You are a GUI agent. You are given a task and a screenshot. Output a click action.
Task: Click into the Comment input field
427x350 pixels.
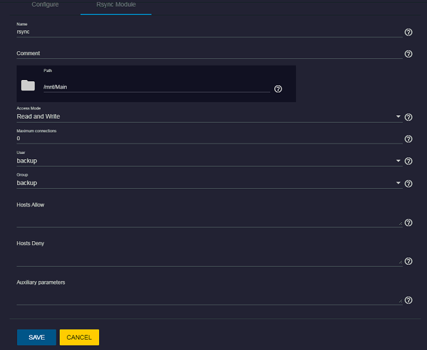[x=209, y=53]
